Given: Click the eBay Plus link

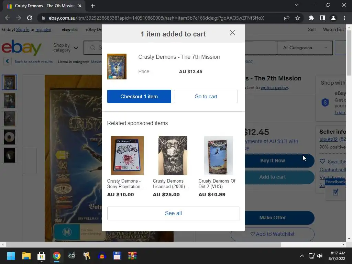Looking at the screenshot, I should point(69,30).
